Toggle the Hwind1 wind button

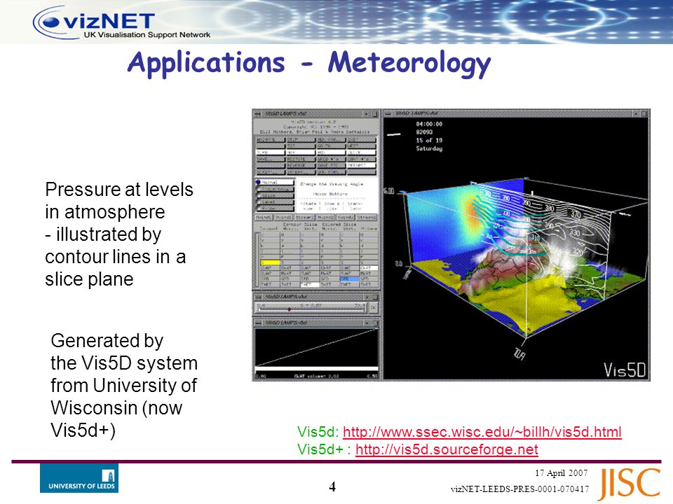pyautogui.click(x=264, y=217)
